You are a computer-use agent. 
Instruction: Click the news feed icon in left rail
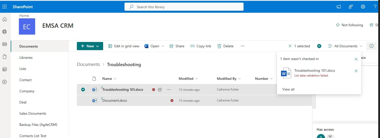pyautogui.click(x=4, y=44)
